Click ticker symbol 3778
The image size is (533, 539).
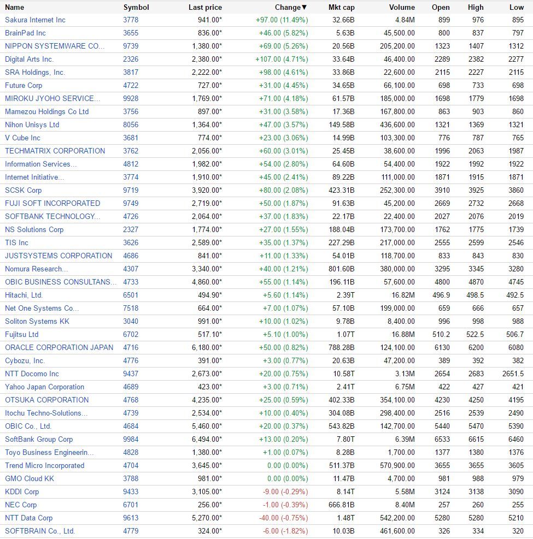pyautogui.click(x=131, y=20)
